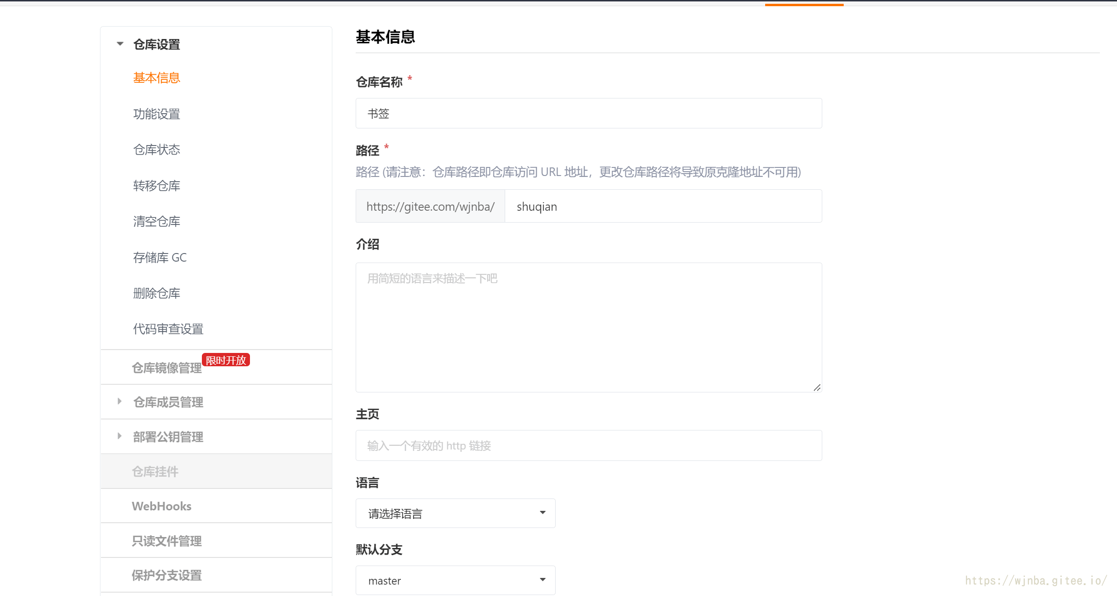Viewport: 1117px width, 596px height.
Task: Select 基本信息 in the sidebar
Action: coord(156,78)
